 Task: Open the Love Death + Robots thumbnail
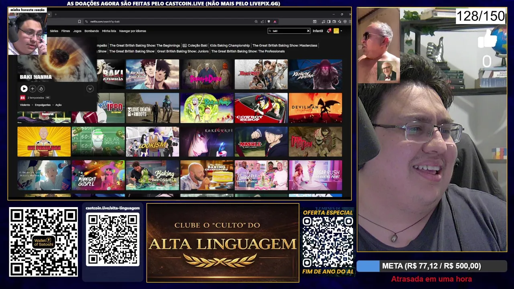click(x=153, y=108)
